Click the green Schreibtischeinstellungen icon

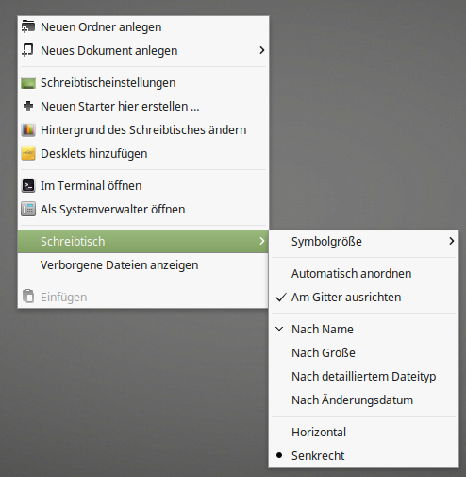(x=28, y=83)
